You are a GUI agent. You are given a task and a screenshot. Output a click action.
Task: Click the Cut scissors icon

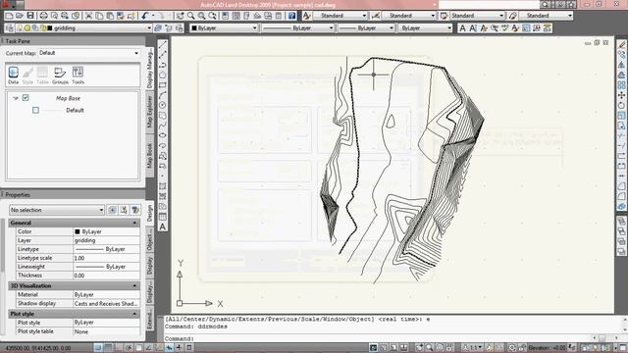click(x=88, y=16)
